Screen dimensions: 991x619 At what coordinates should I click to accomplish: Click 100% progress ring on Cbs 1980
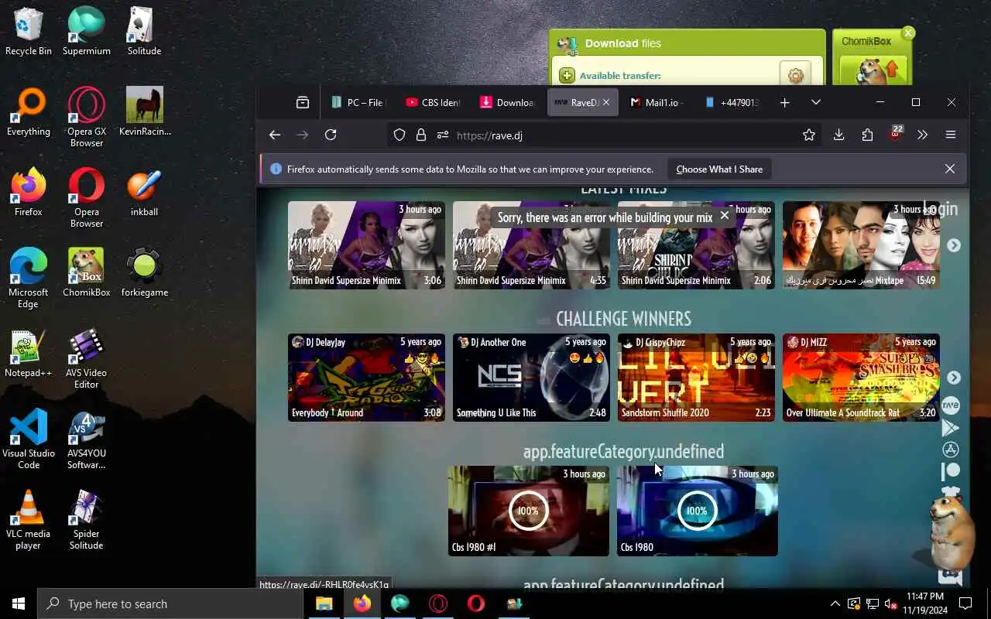(x=697, y=511)
